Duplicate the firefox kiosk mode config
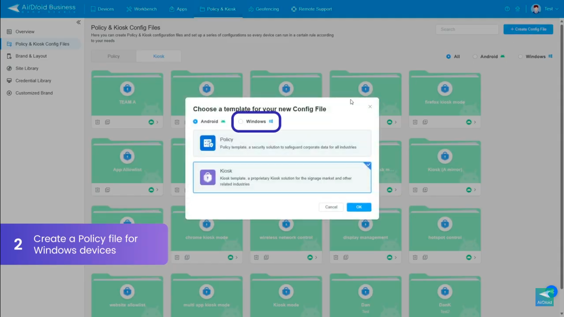564x317 pixels. [x=425, y=122]
